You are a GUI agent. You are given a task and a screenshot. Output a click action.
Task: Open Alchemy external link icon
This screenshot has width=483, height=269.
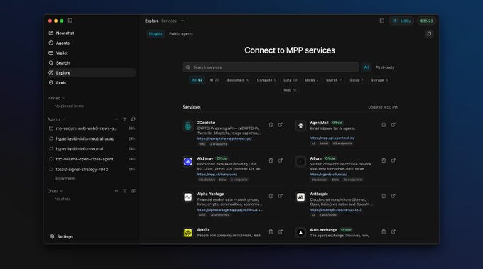(281, 160)
